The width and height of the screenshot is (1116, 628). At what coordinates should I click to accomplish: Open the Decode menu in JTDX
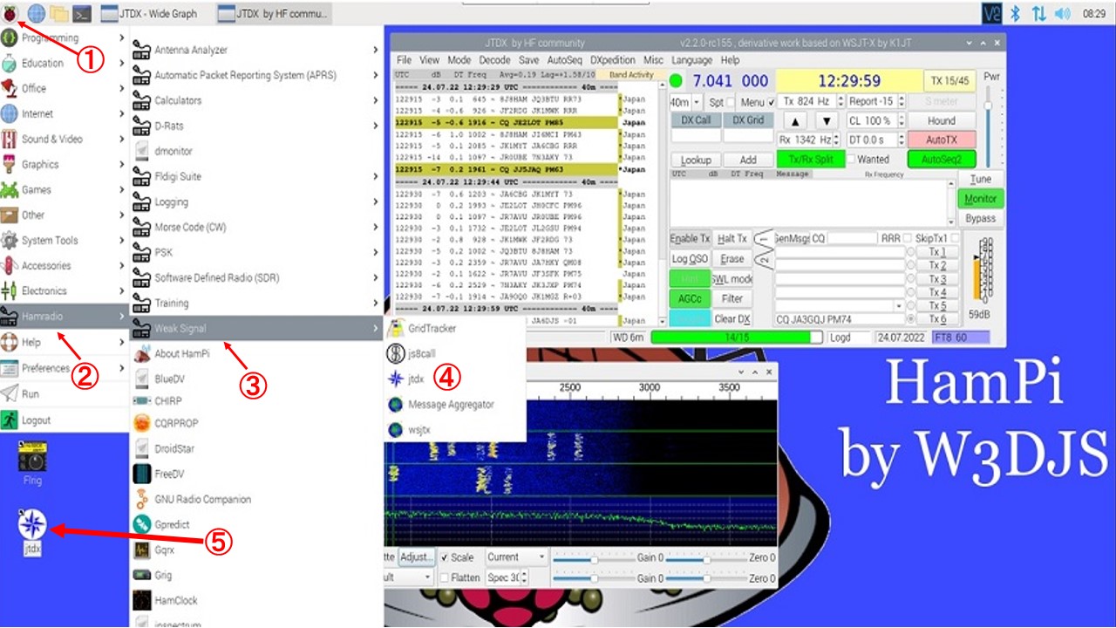coord(494,60)
